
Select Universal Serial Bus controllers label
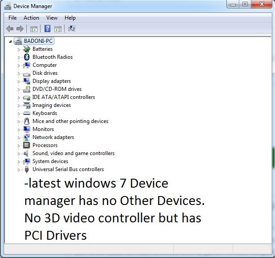click(68, 169)
